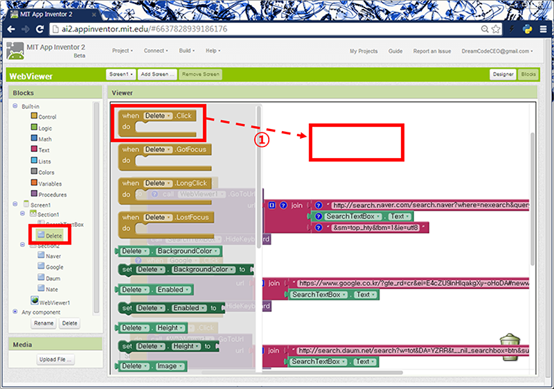Image resolution: width=554 pixels, height=389 pixels.
Task: Click help icon on SearchTextBox Text block
Action: pos(319,216)
